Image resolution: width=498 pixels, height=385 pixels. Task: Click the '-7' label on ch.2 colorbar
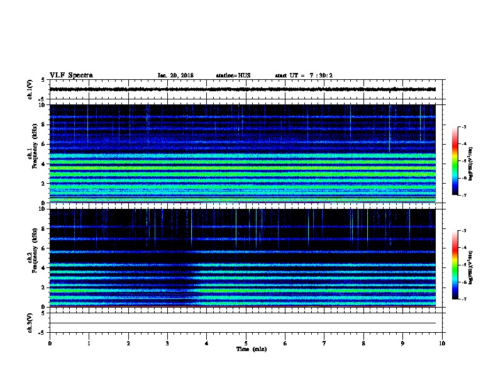(463, 299)
